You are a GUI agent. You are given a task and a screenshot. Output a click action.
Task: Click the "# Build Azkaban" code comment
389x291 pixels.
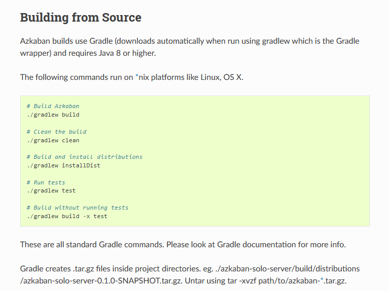coord(53,106)
